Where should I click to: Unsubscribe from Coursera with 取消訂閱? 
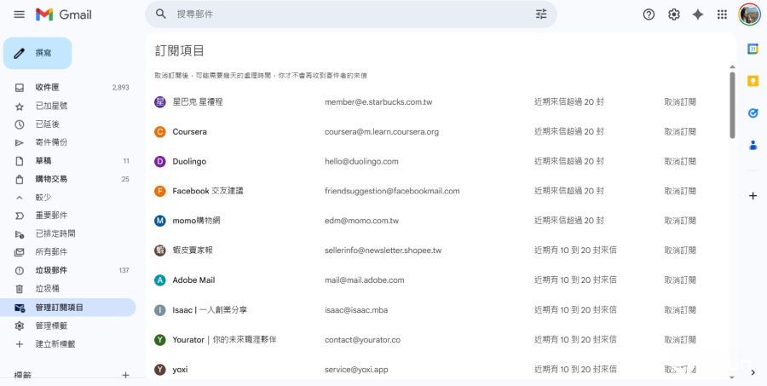[x=680, y=132]
